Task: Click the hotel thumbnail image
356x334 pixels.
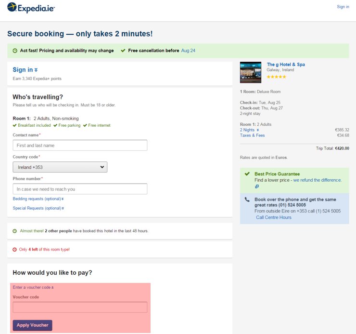Action: point(251,72)
